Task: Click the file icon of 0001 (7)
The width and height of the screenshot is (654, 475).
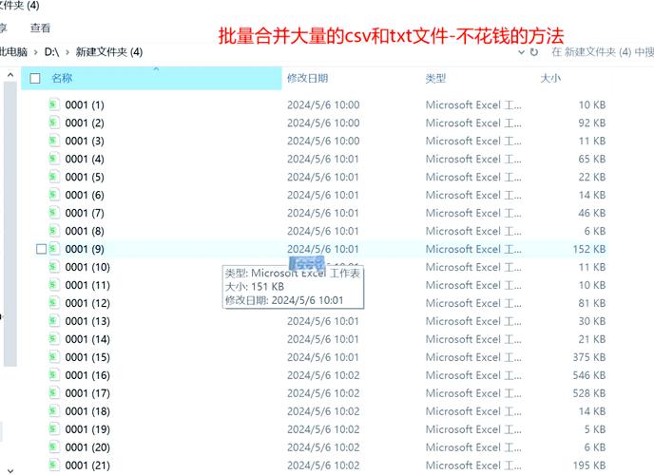Action: [x=54, y=213]
